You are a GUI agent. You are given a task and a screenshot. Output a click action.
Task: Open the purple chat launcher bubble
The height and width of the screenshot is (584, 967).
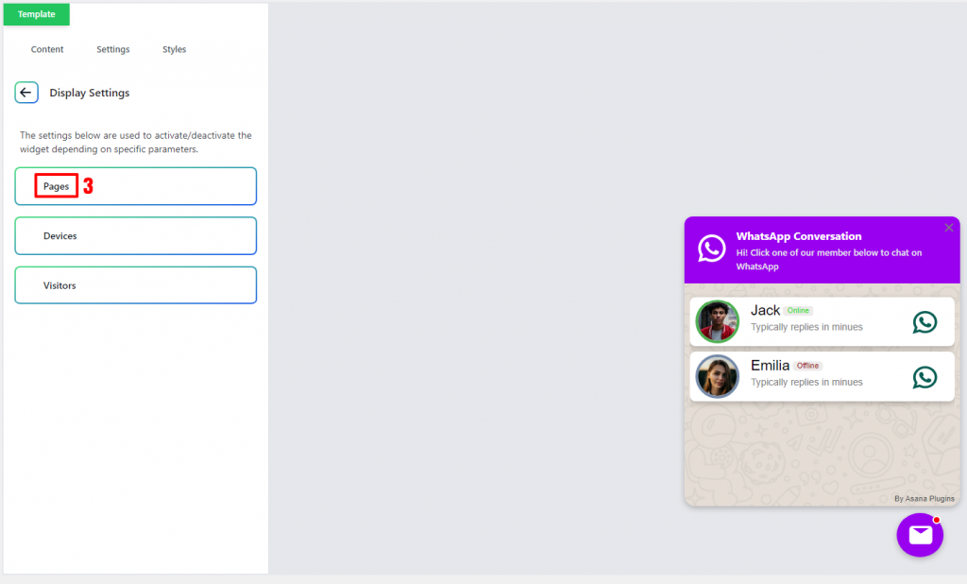click(919, 535)
